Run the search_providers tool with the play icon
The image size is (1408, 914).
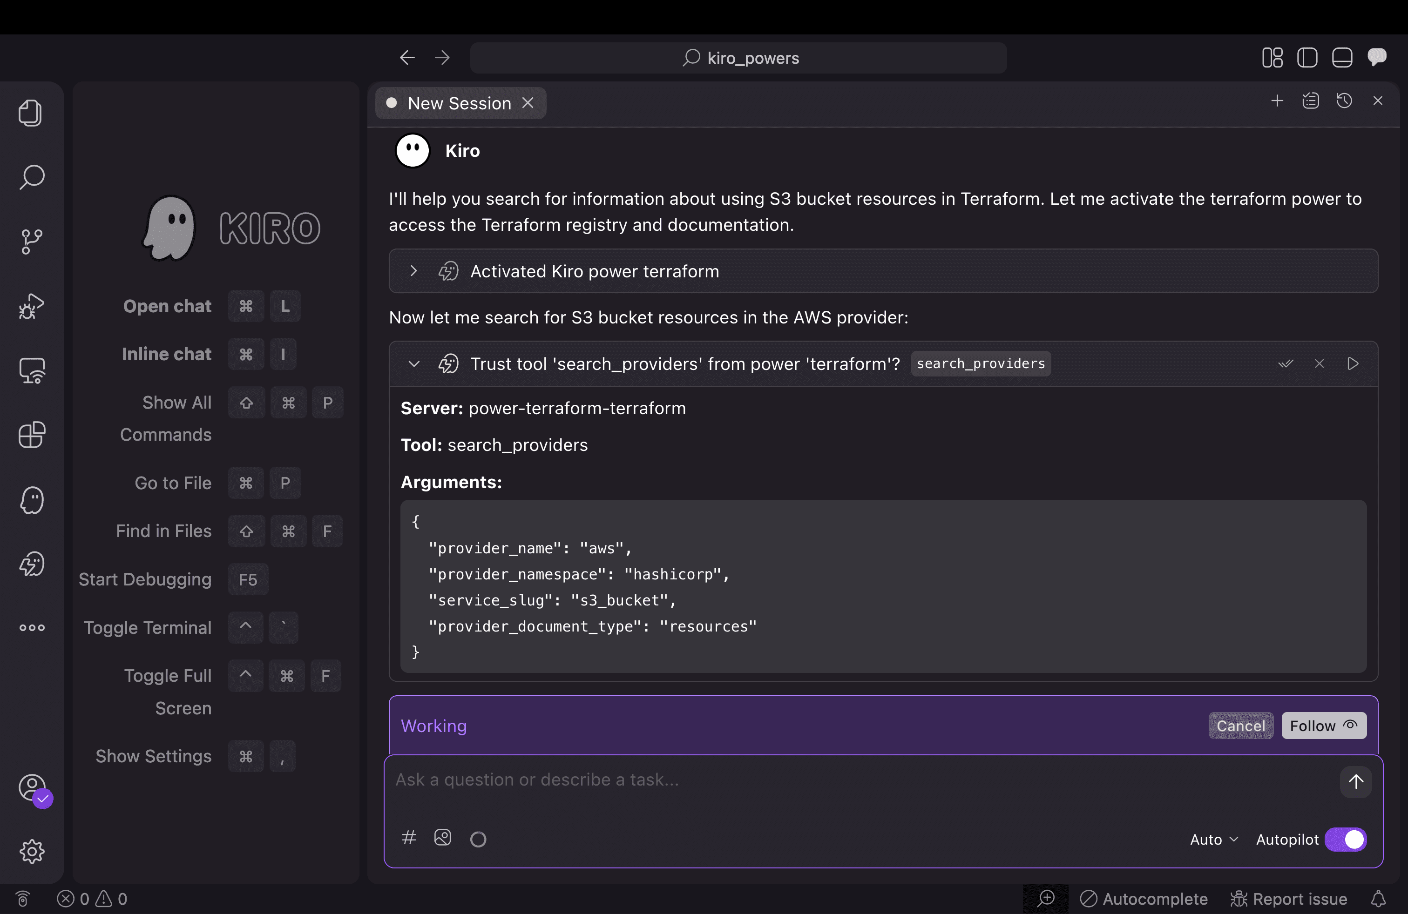pyautogui.click(x=1354, y=363)
